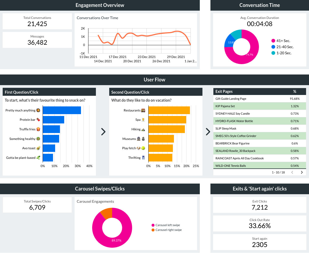Click the teal 1-20 Sec. legend dot
Viewport: 309px width, 253px height.
point(273,53)
